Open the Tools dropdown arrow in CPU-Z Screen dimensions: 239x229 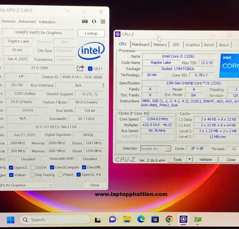click(x=190, y=159)
